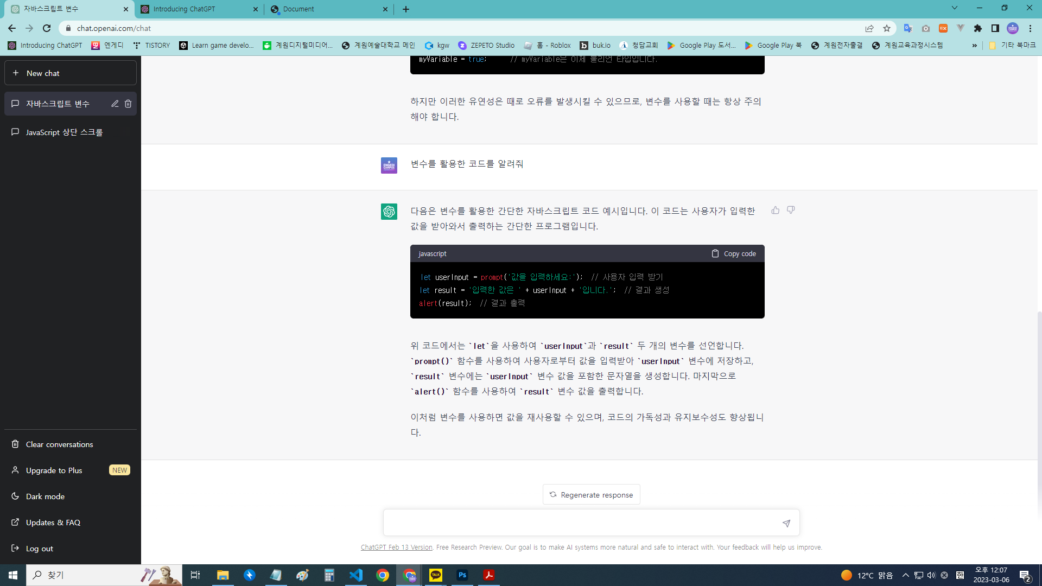Give thumbs down to the ChatGPT response
The width and height of the screenshot is (1042, 586).
(x=791, y=211)
